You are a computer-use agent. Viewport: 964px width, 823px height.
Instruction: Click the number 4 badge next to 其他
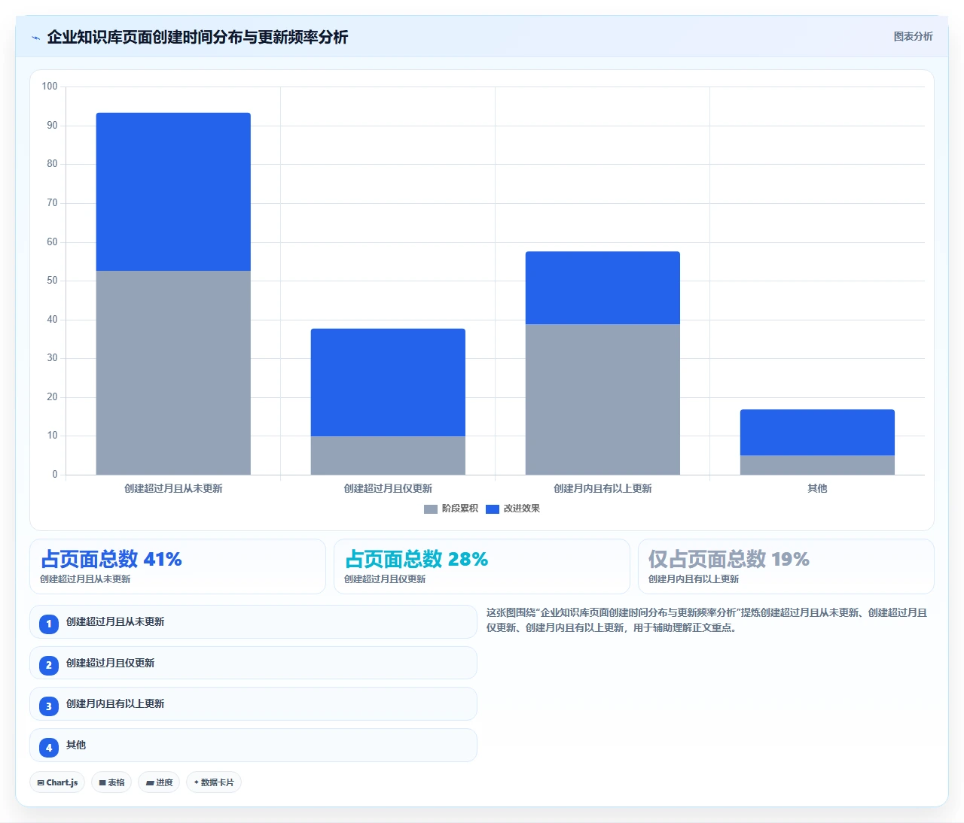tap(49, 747)
